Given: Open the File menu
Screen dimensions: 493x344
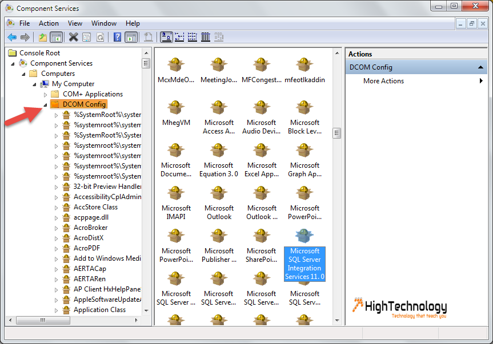Looking at the screenshot, I should point(25,23).
